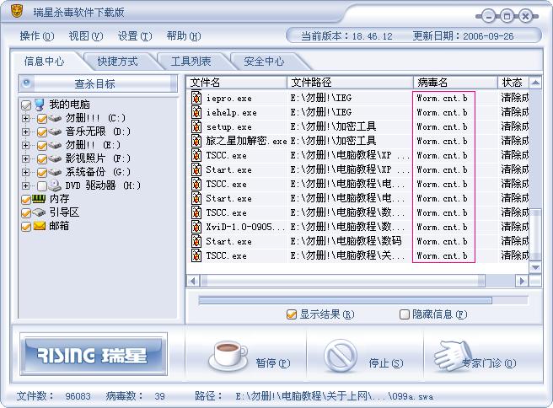Toggle the 我的电脑 checkbox
The width and height of the screenshot is (553, 408).
[x=26, y=105]
